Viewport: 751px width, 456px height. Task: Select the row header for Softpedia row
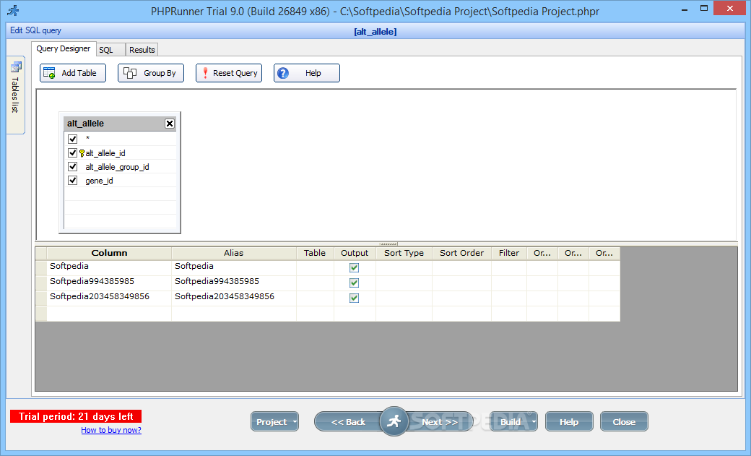(41, 267)
